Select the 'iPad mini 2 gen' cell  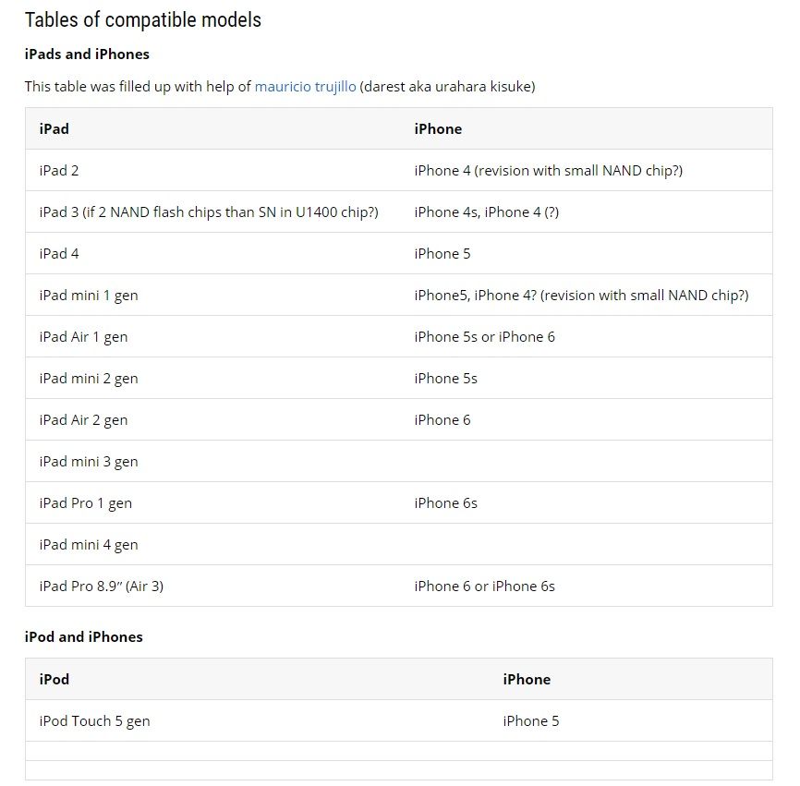[x=89, y=379]
